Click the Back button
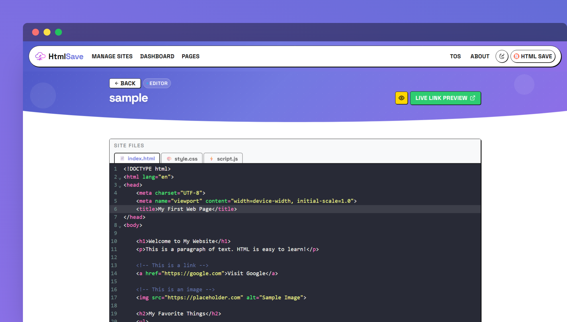The height and width of the screenshot is (322, 567). (125, 83)
